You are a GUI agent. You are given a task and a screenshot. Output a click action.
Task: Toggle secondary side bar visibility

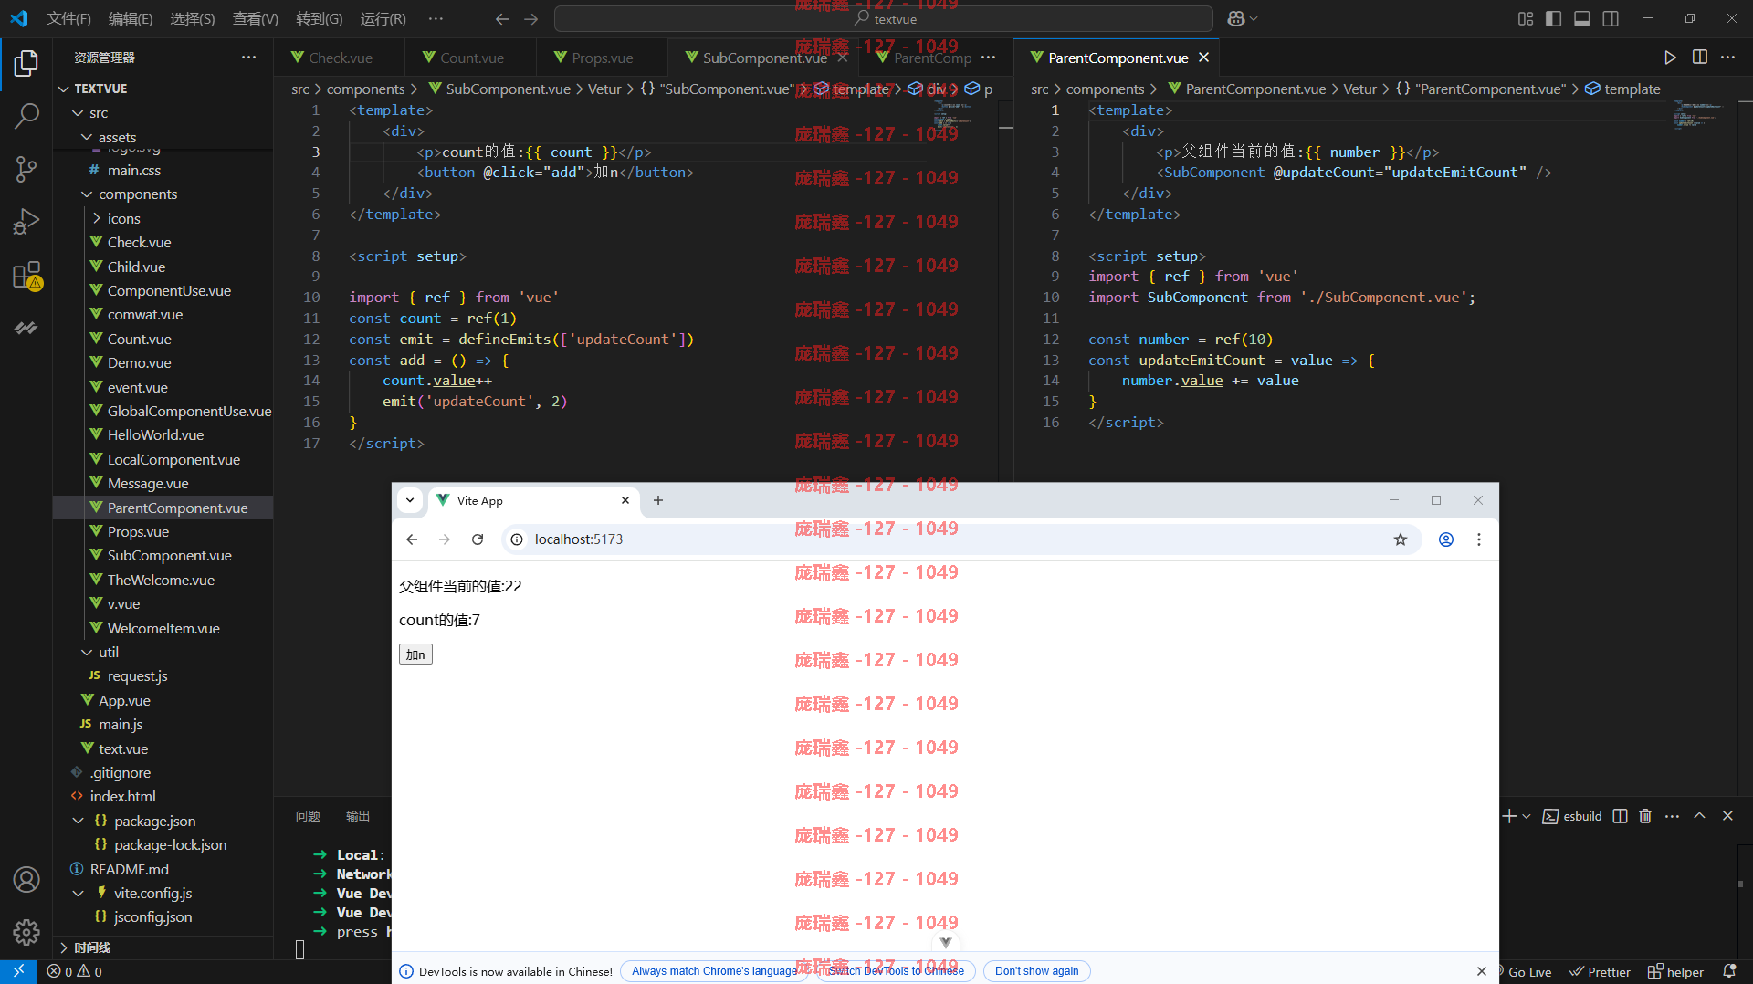pyautogui.click(x=1611, y=18)
